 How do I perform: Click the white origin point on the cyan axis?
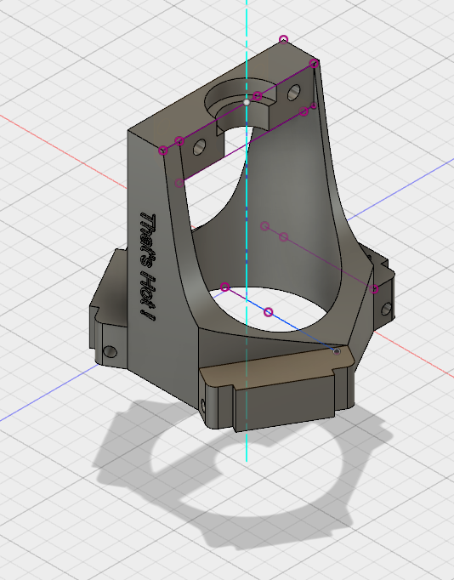pyautogui.click(x=247, y=102)
